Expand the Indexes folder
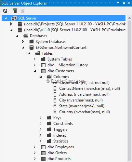Screen dimensions: 132x162 point(40,135)
